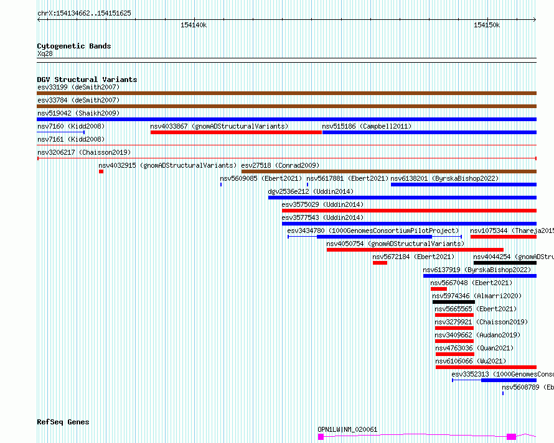Open nsv5974346 (Almarri2020) label

[477, 296]
